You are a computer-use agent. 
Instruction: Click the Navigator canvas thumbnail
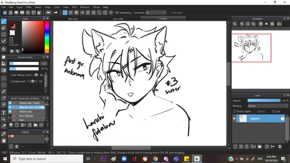click(251, 48)
